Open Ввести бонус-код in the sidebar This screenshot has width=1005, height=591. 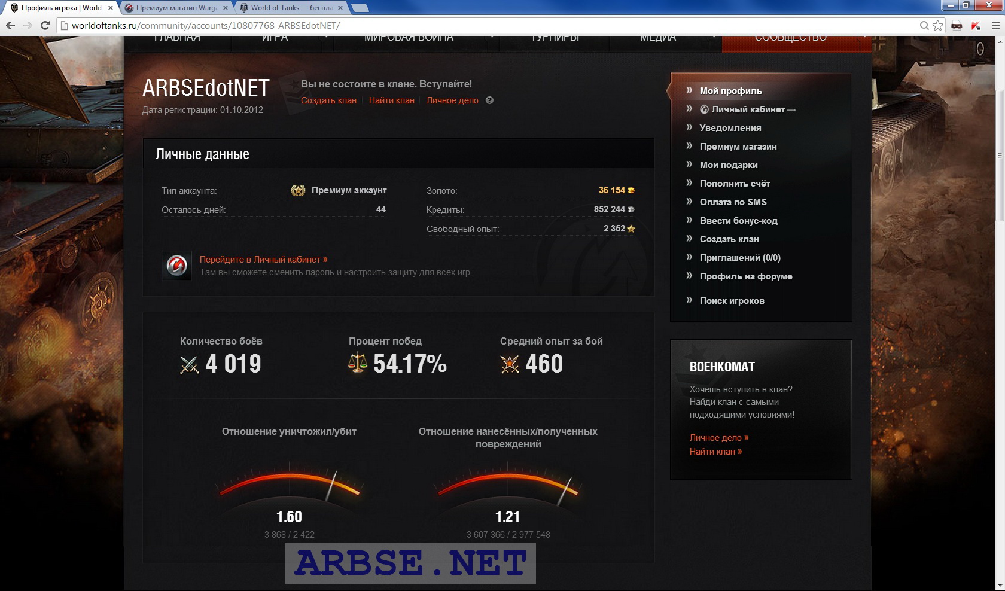(739, 221)
